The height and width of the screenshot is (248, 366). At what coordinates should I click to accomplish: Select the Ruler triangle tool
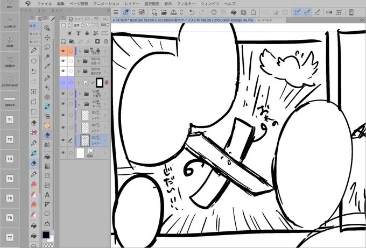pos(47,204)
